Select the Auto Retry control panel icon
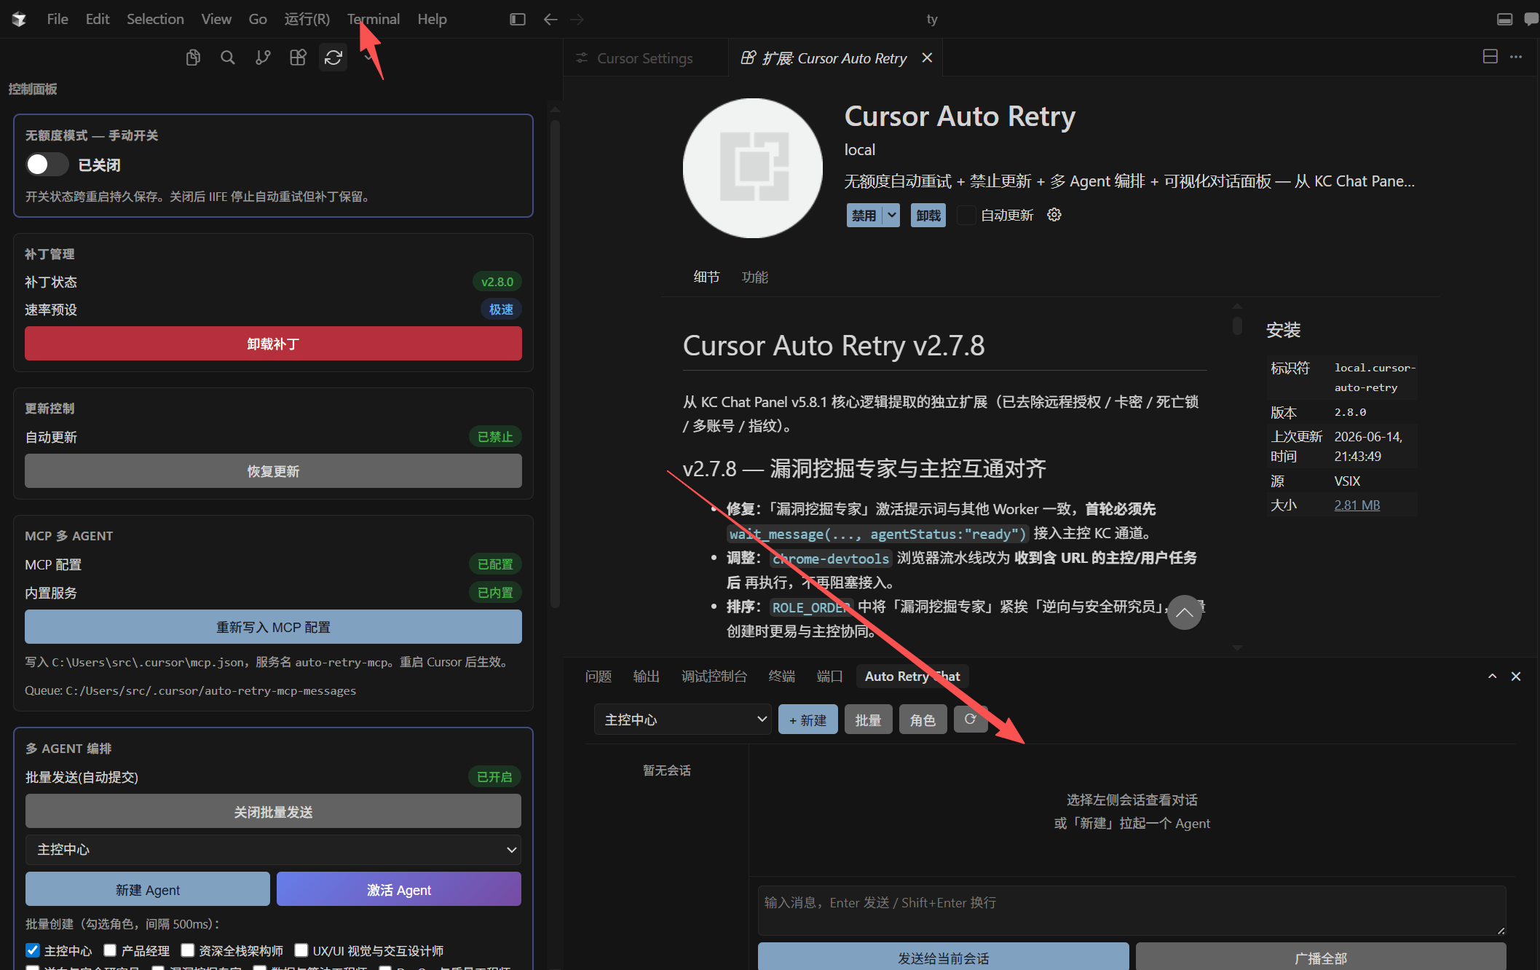The height and width of the screenshot is (970, 1540). click(333, 58)
